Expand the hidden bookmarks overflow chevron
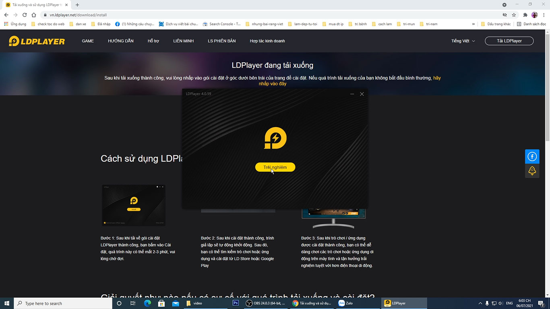The width and height of the screenshot is (550, 309). (473, 24)
